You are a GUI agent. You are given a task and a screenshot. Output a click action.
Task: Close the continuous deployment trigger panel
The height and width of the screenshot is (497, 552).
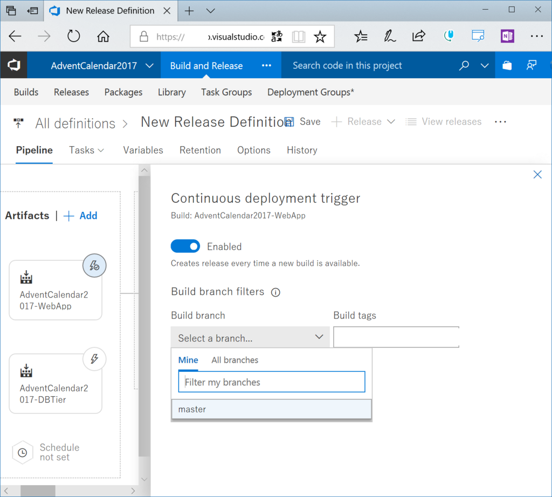click(537, 175)
